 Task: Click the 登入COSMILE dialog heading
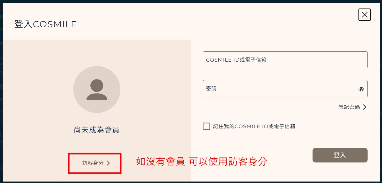[x=46, y=24]
